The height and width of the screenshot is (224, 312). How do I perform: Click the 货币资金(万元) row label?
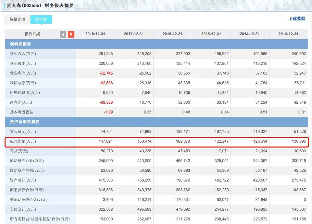(x=23, y=132)
